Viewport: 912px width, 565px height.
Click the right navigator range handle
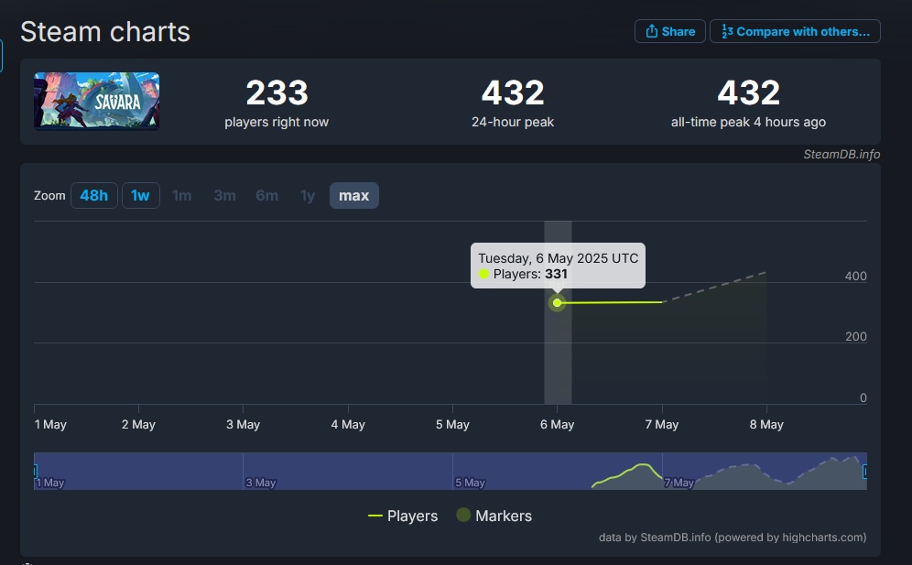[x=865, y=472]
